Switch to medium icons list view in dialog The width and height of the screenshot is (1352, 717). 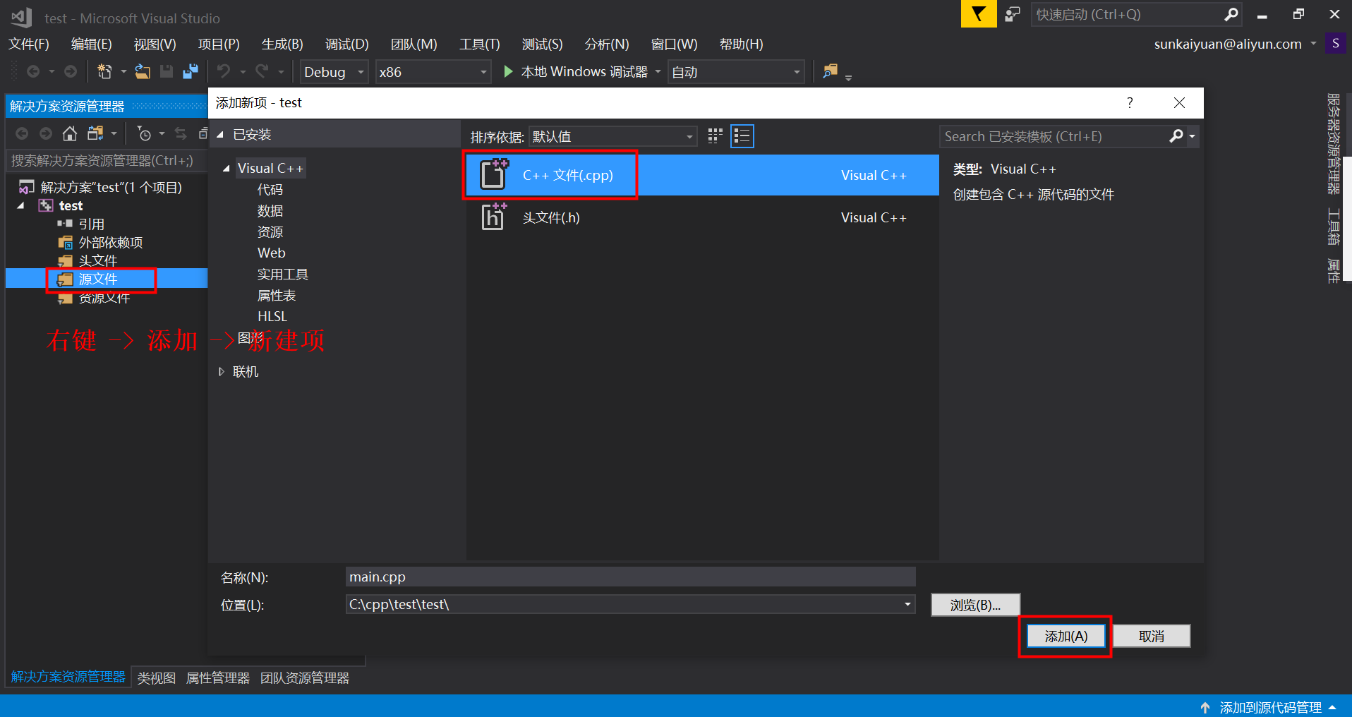point(742,136)
